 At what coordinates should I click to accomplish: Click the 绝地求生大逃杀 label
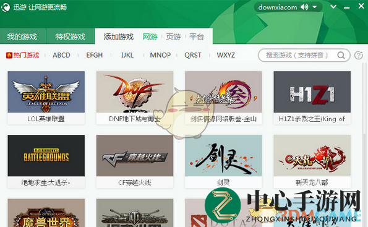tap(46, 182)
